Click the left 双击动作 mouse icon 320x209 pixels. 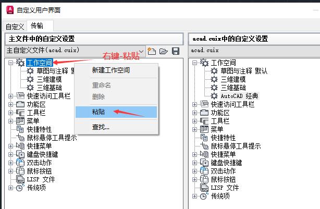pyautogui.click(x=20, y=163)
